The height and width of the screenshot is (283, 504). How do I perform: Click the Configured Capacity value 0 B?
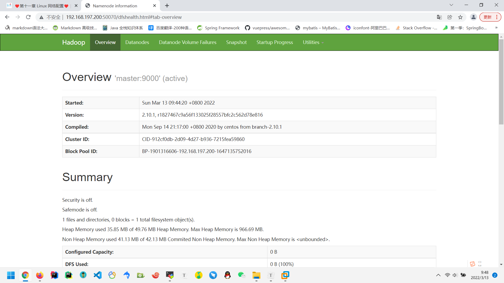(x=274, y=252)
